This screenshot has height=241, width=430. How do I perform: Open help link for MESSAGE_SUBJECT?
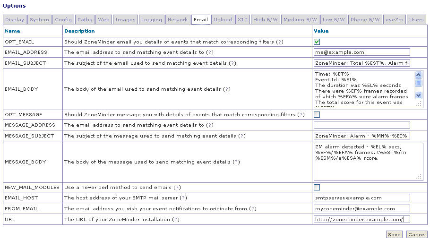pyautogui.click(x=241, y=136)
